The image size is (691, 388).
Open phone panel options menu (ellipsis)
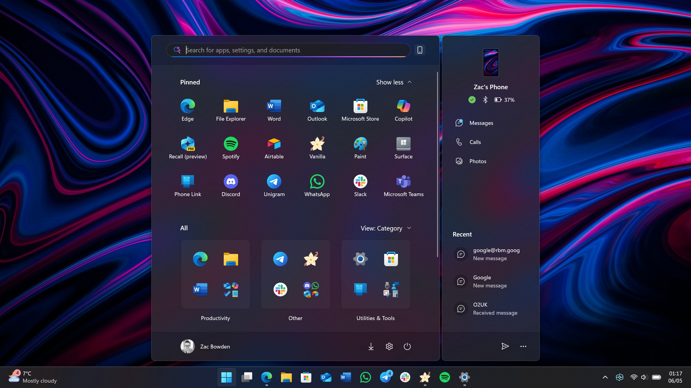pyautogui.click(x=523, y=346)
